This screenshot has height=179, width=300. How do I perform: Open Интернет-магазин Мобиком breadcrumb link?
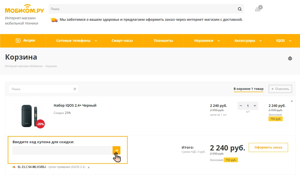tap(24, 66)
